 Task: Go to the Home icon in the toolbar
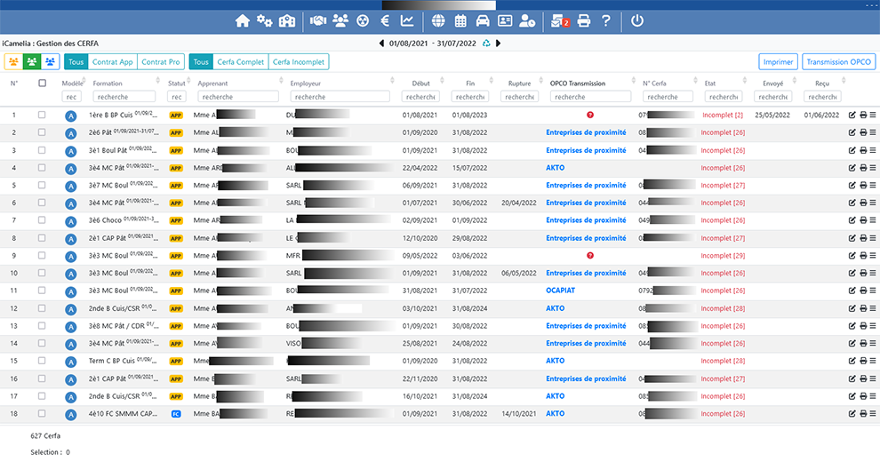tap(243, 21)
